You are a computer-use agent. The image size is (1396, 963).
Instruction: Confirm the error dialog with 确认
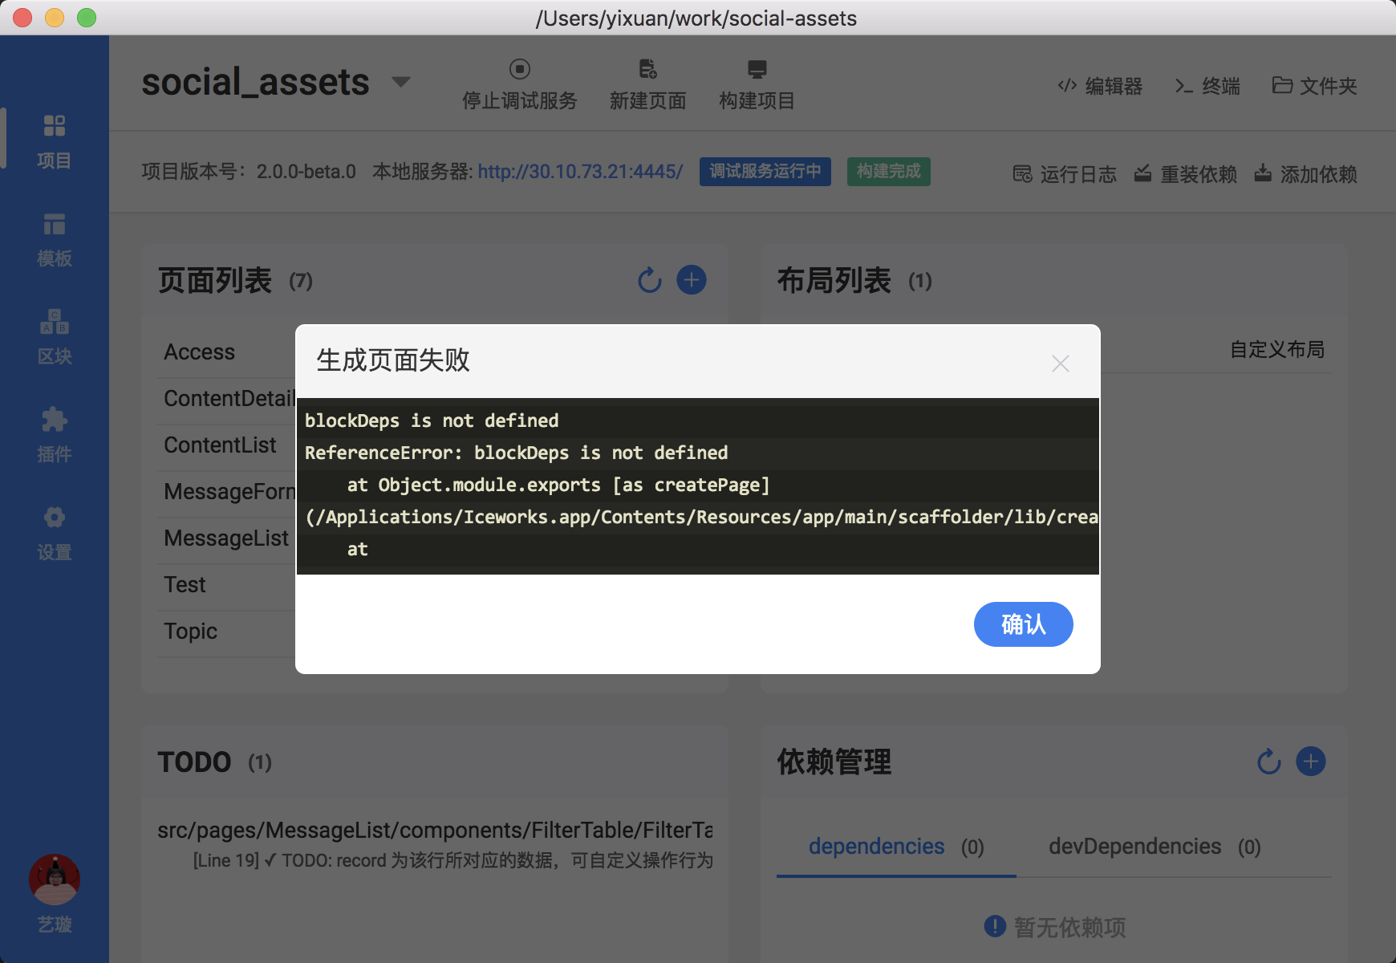click(x=1023, y=624)
